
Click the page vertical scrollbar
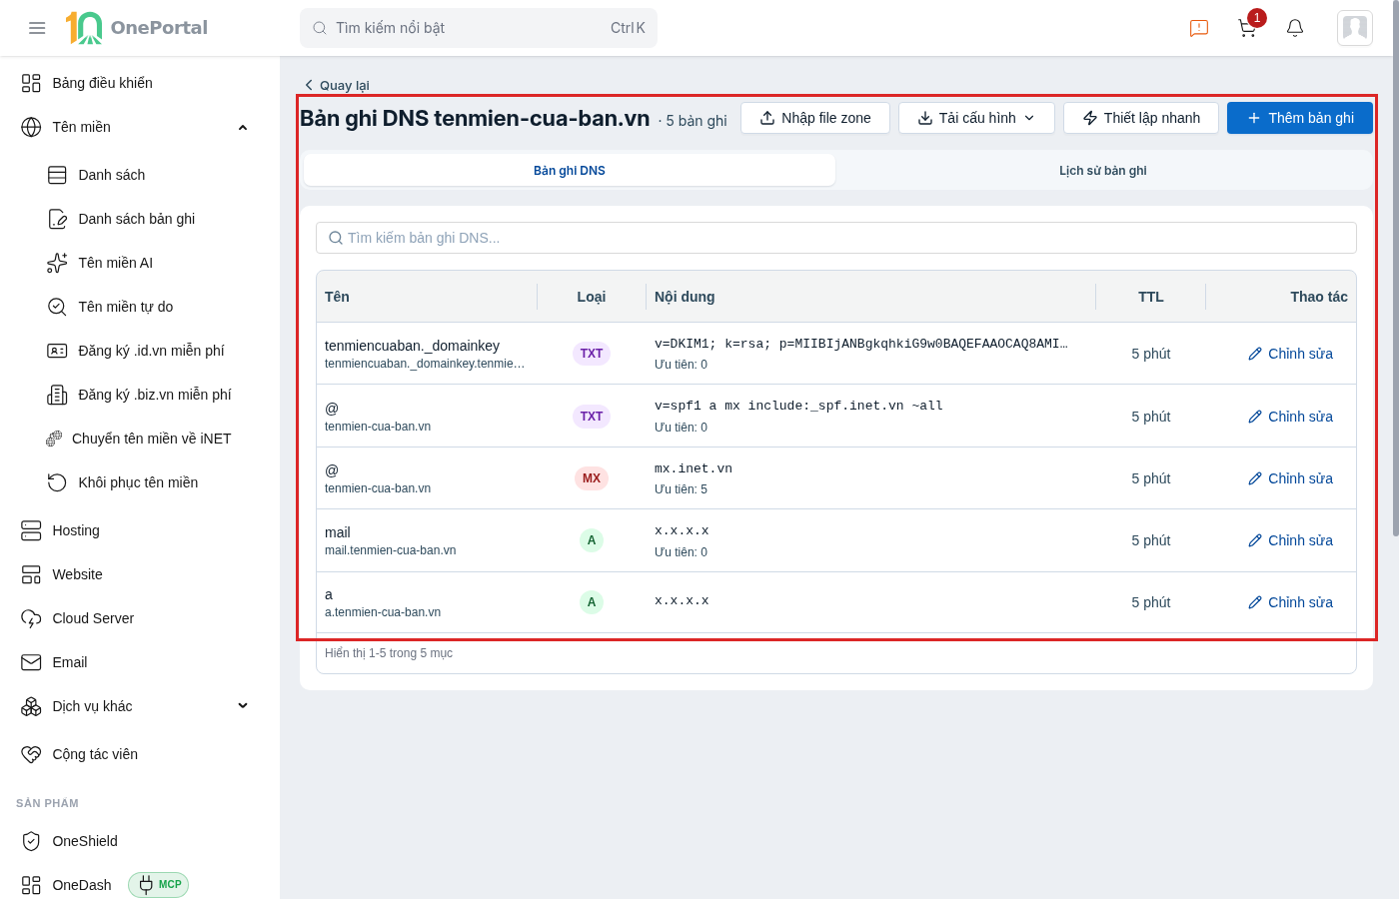click(1395, 270)
